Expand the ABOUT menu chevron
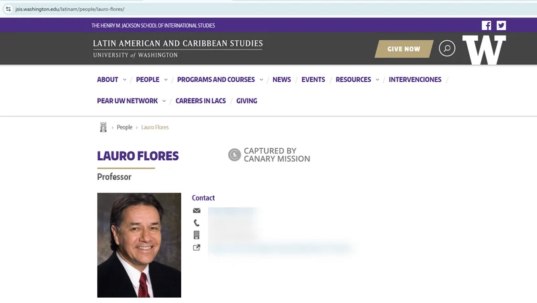This screenshot has height=303, width=537. pos(124,80)
